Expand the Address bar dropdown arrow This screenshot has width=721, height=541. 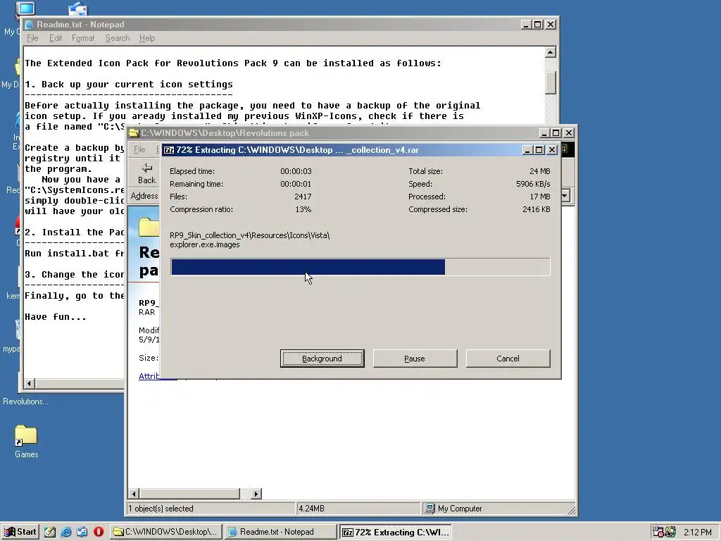(565, 196)
